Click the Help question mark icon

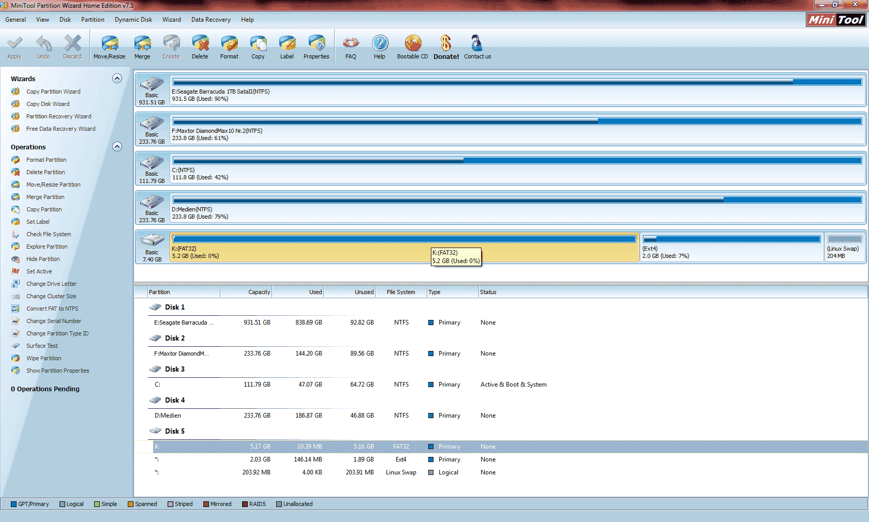coord(380,43)
